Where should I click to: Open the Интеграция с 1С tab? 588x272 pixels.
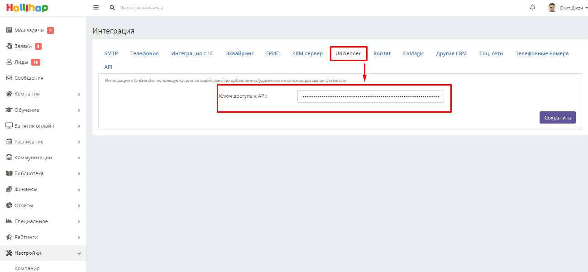192,53
